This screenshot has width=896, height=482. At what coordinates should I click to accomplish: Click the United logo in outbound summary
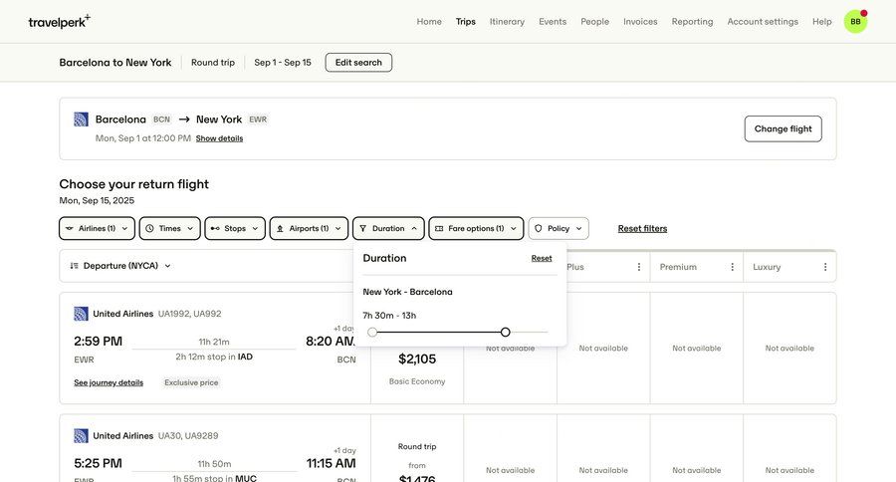tap(82, 120)
